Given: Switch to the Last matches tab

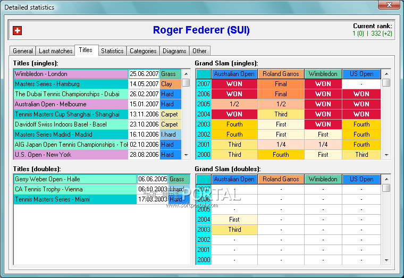Looking at the screenshot, I should [55, 50].
